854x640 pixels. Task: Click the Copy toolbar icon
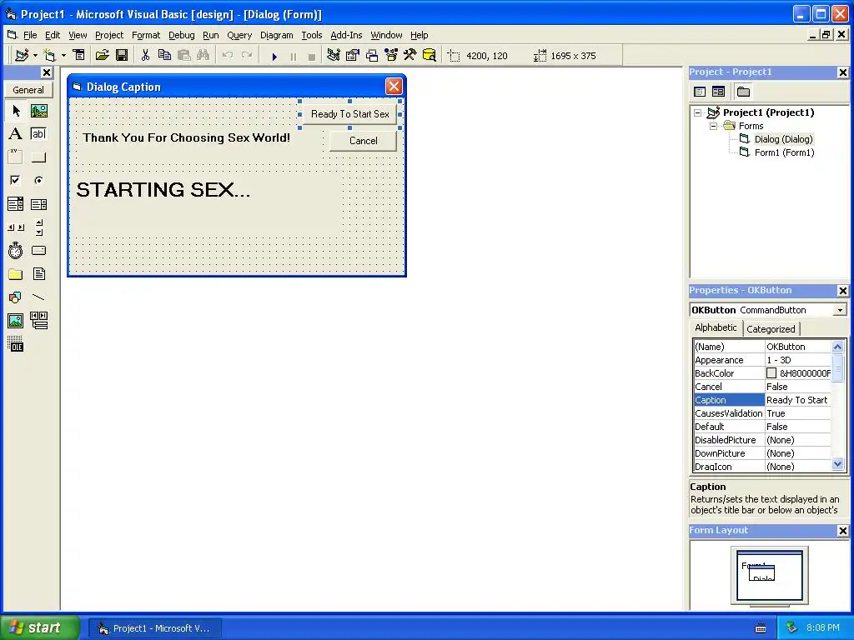tap(164, 56)
